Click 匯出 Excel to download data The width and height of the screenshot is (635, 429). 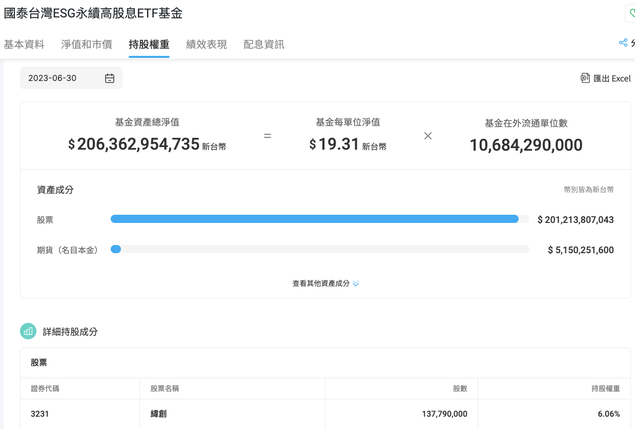(x=611, y=78)
